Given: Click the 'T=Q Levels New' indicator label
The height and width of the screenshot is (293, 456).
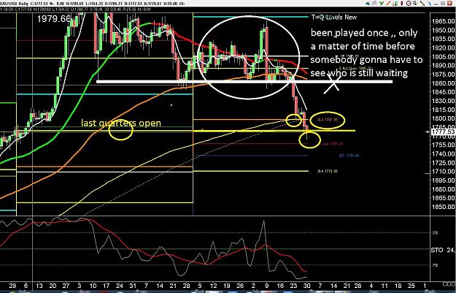Looking at the screenshot, I should pos(334,18).
